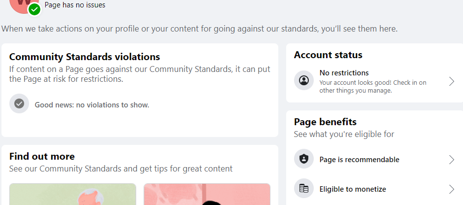Open the green illustrated tips thumbnail
Image resolution: width=463 pixels, height=205 pixels.
72,194
